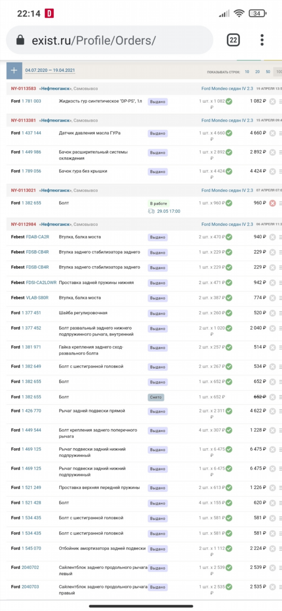Click the text Жидкость гур синтетическое "DP-PS", 1л
This screenshot has width=282, height=611.
100,101
